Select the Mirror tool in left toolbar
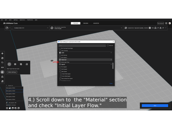This screenshot has width=172, height=129. point(2,68)
